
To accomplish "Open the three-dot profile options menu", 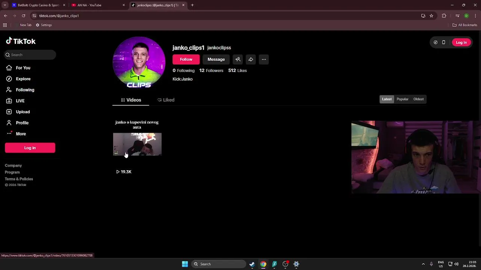I will (x=264, y=59).
